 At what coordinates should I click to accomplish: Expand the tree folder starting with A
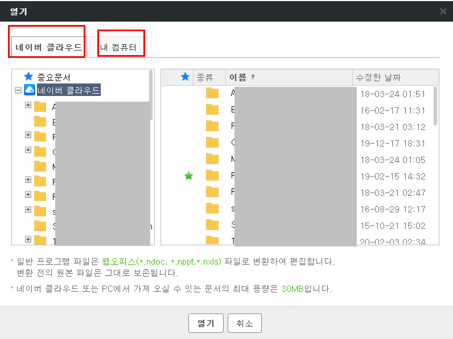click(x=28, y=105)
